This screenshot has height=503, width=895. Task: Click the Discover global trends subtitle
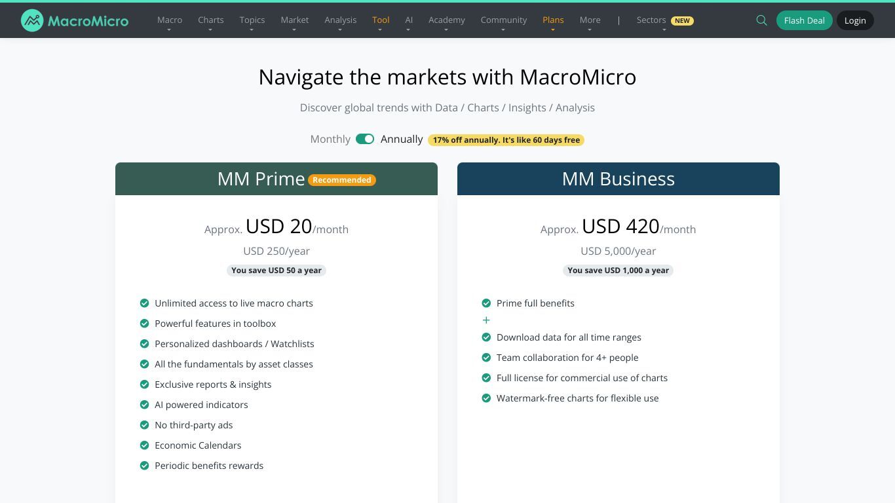pos(447,107)
